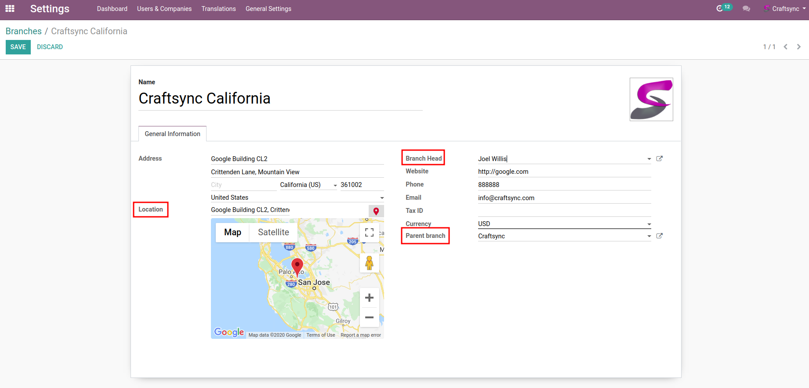Click the SAVE button
Screen dimensions: 809x388
[18, 47]
